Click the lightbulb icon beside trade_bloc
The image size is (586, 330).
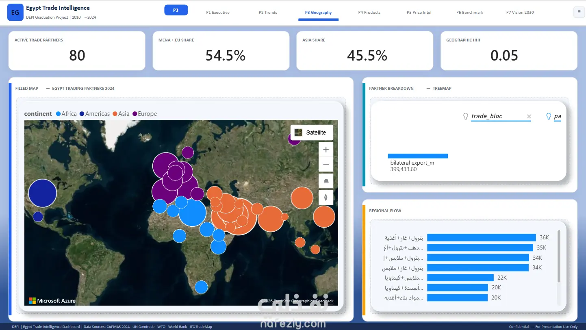coord(466,116)
